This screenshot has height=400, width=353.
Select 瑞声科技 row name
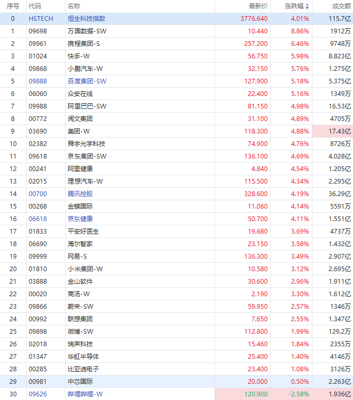pos(80,344)
